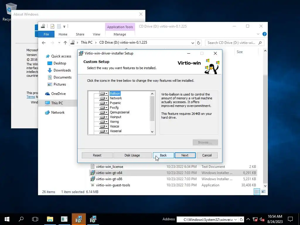Select the Viorng feature label

114,122
